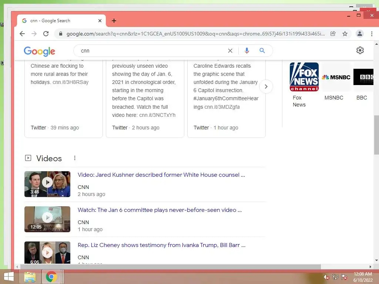379x284 pixels.
Task: Play the 3:46 Kushner video thumbnail
Action: tap(47, 184)
